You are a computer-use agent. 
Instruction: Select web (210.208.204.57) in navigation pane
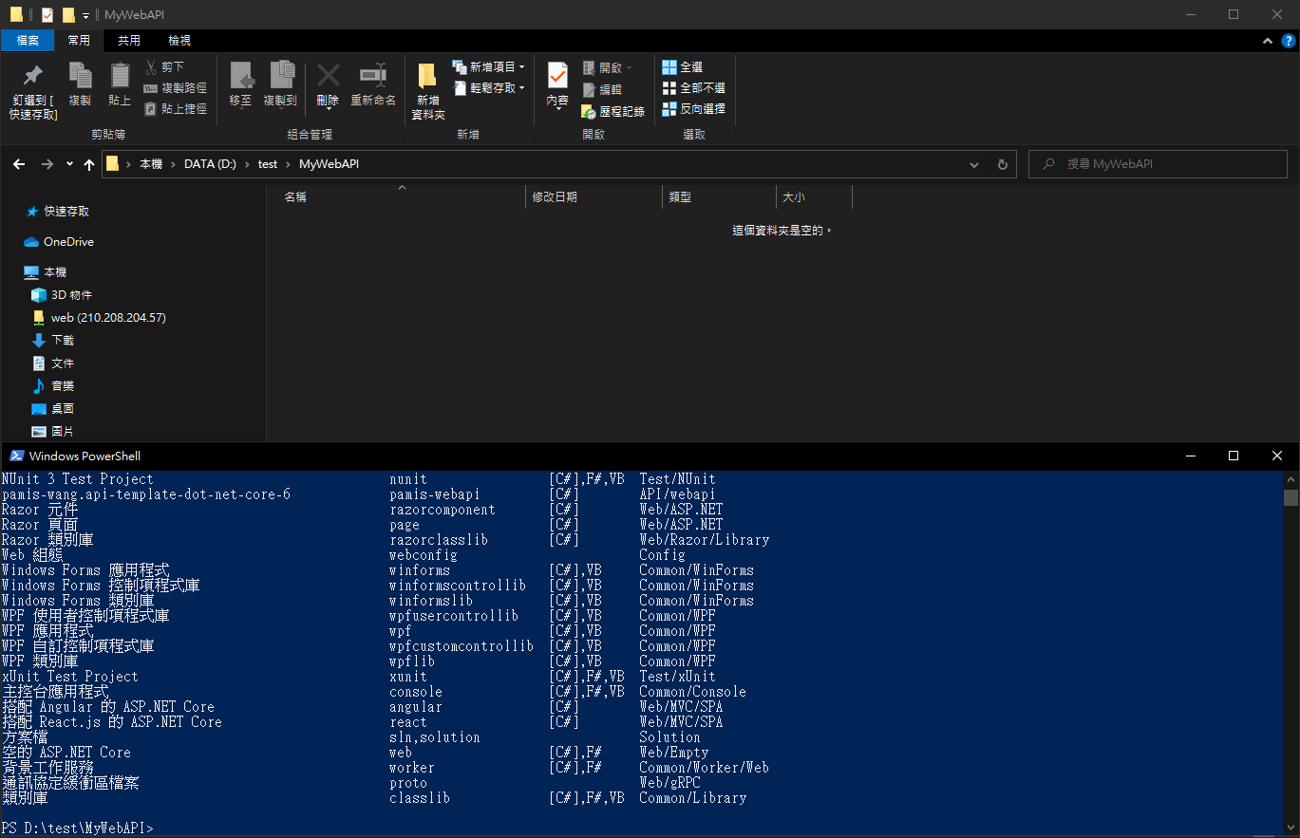(99, 318)
